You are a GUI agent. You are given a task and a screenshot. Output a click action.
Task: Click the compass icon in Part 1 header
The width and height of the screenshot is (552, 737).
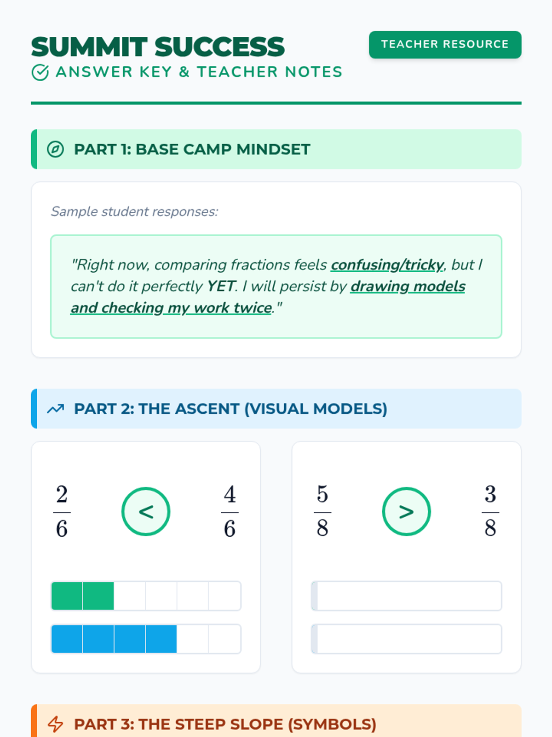pos(55,149)
